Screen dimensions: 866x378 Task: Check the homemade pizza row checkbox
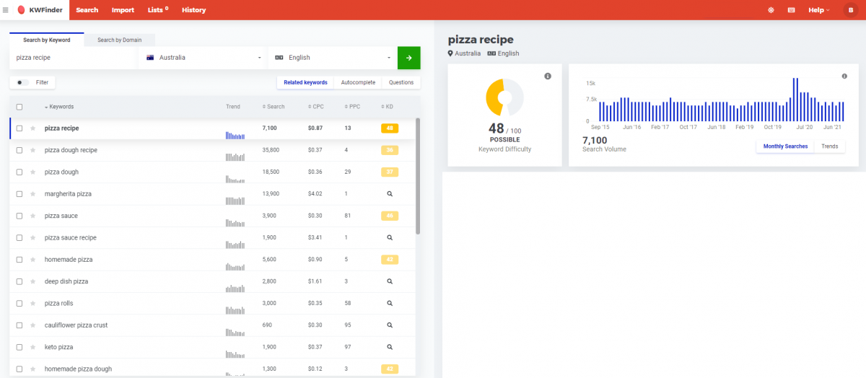tap(19, 260)
